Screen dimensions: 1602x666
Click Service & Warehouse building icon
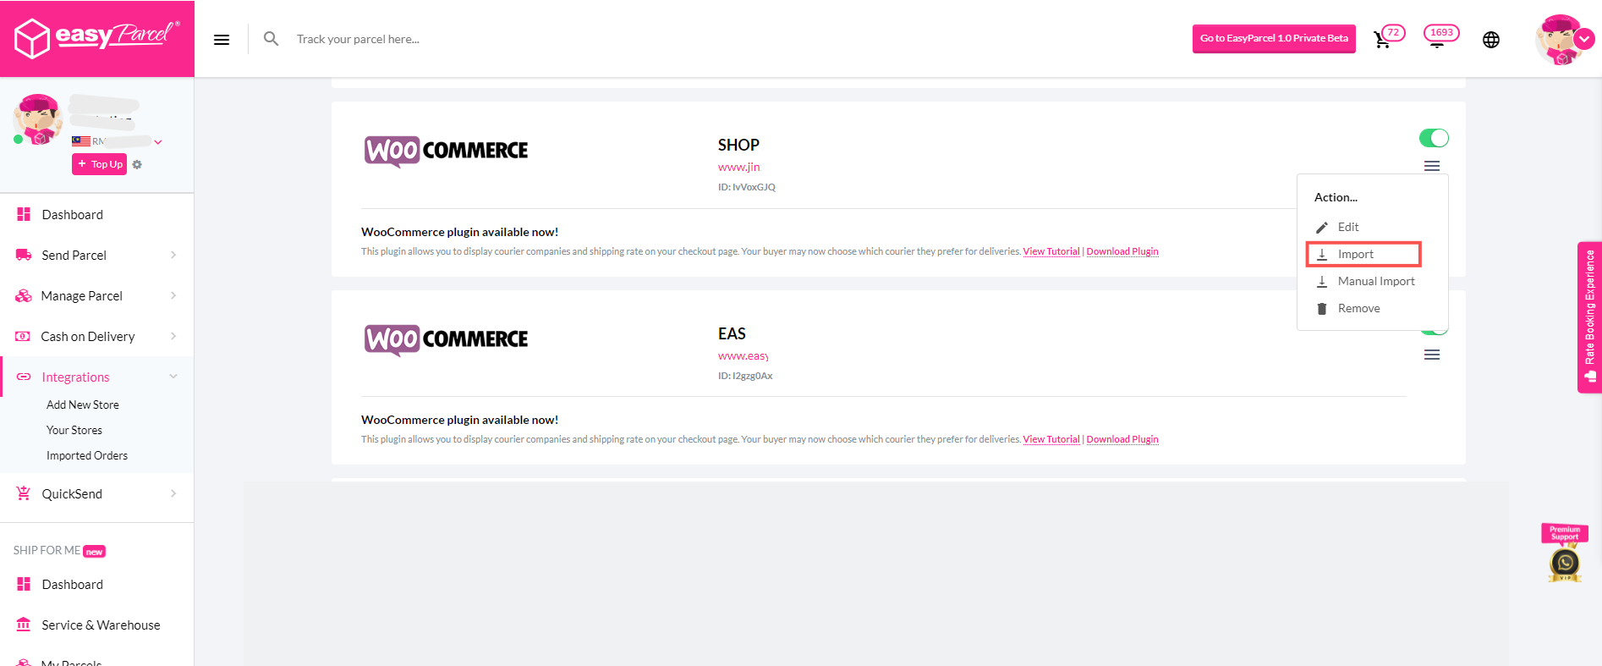point(24,625)
